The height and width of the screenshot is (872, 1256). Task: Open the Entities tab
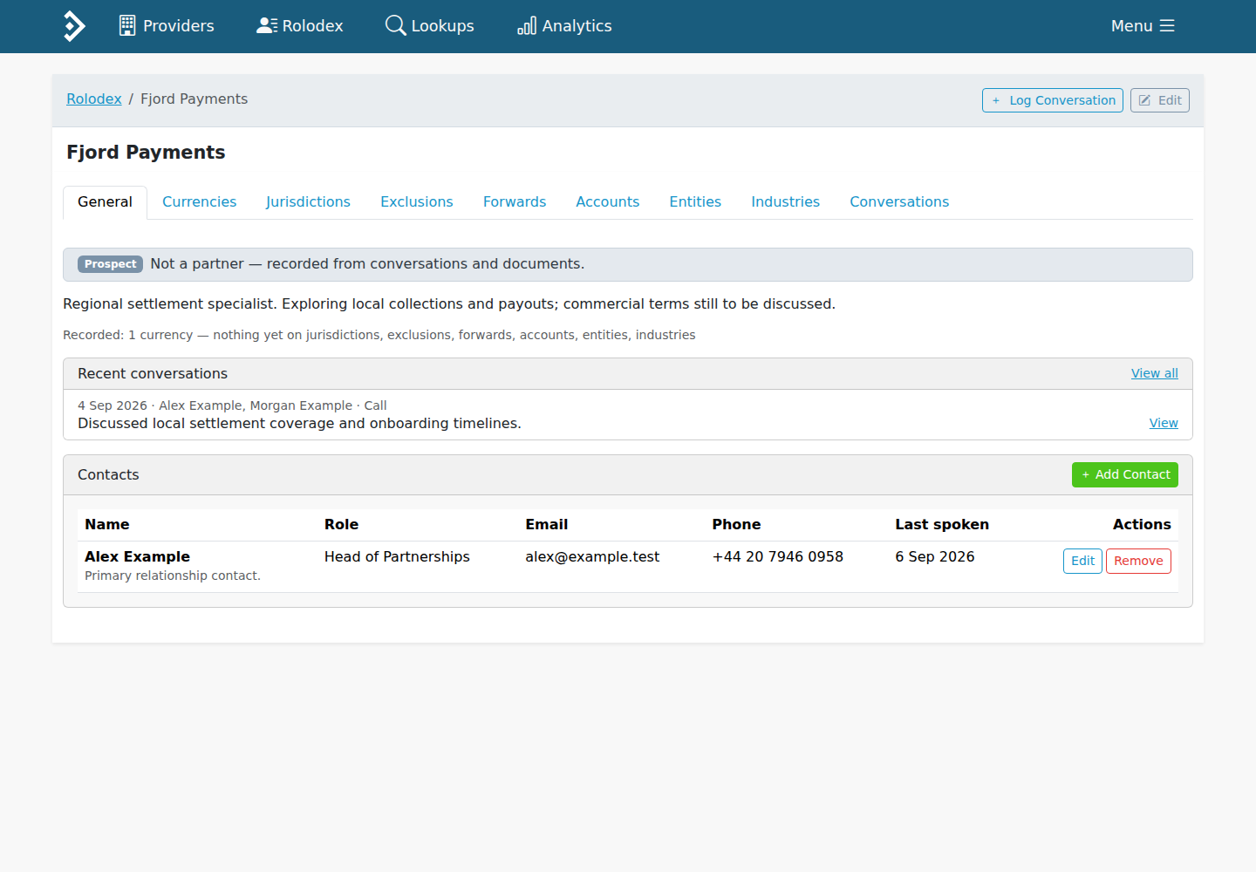(x=695, y=202)
